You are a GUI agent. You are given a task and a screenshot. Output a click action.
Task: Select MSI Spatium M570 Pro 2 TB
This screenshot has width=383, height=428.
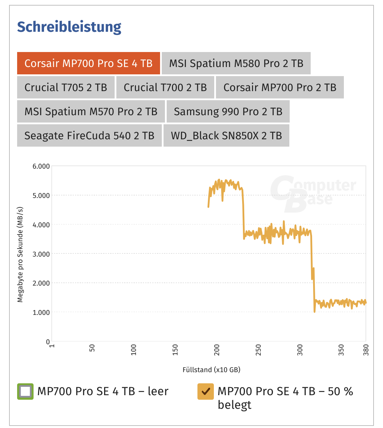click(x=91, y=111)
